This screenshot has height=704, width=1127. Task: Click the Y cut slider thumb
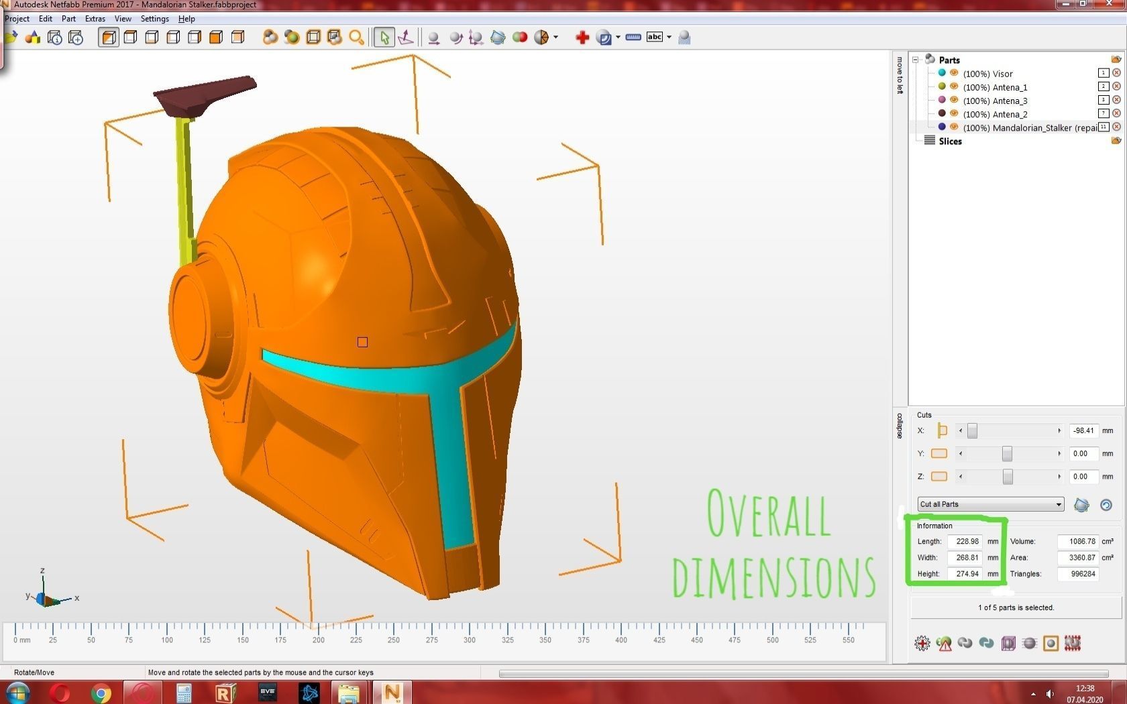click(1007, 454)
